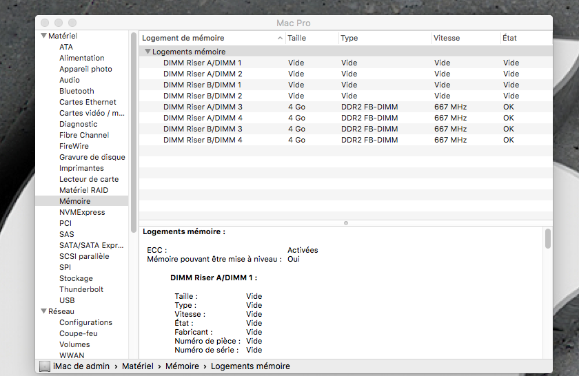Select WWAN under Réseau
Viewport: 579px width, 376px height.
(72, 355)
